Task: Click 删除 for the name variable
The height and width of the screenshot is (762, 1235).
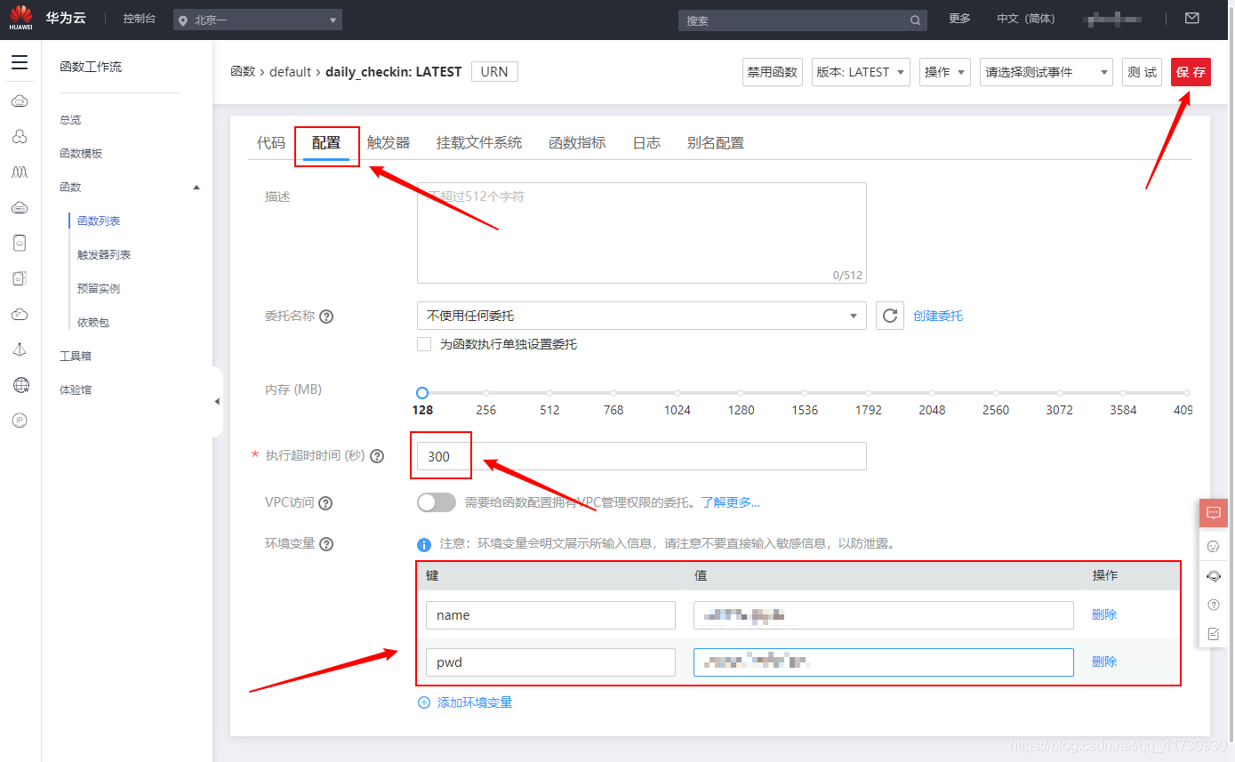Action: point(1104,614)
